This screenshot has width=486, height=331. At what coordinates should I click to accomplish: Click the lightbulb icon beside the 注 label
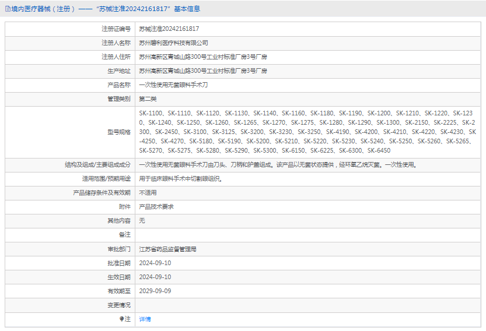click(x=122, y=319)
